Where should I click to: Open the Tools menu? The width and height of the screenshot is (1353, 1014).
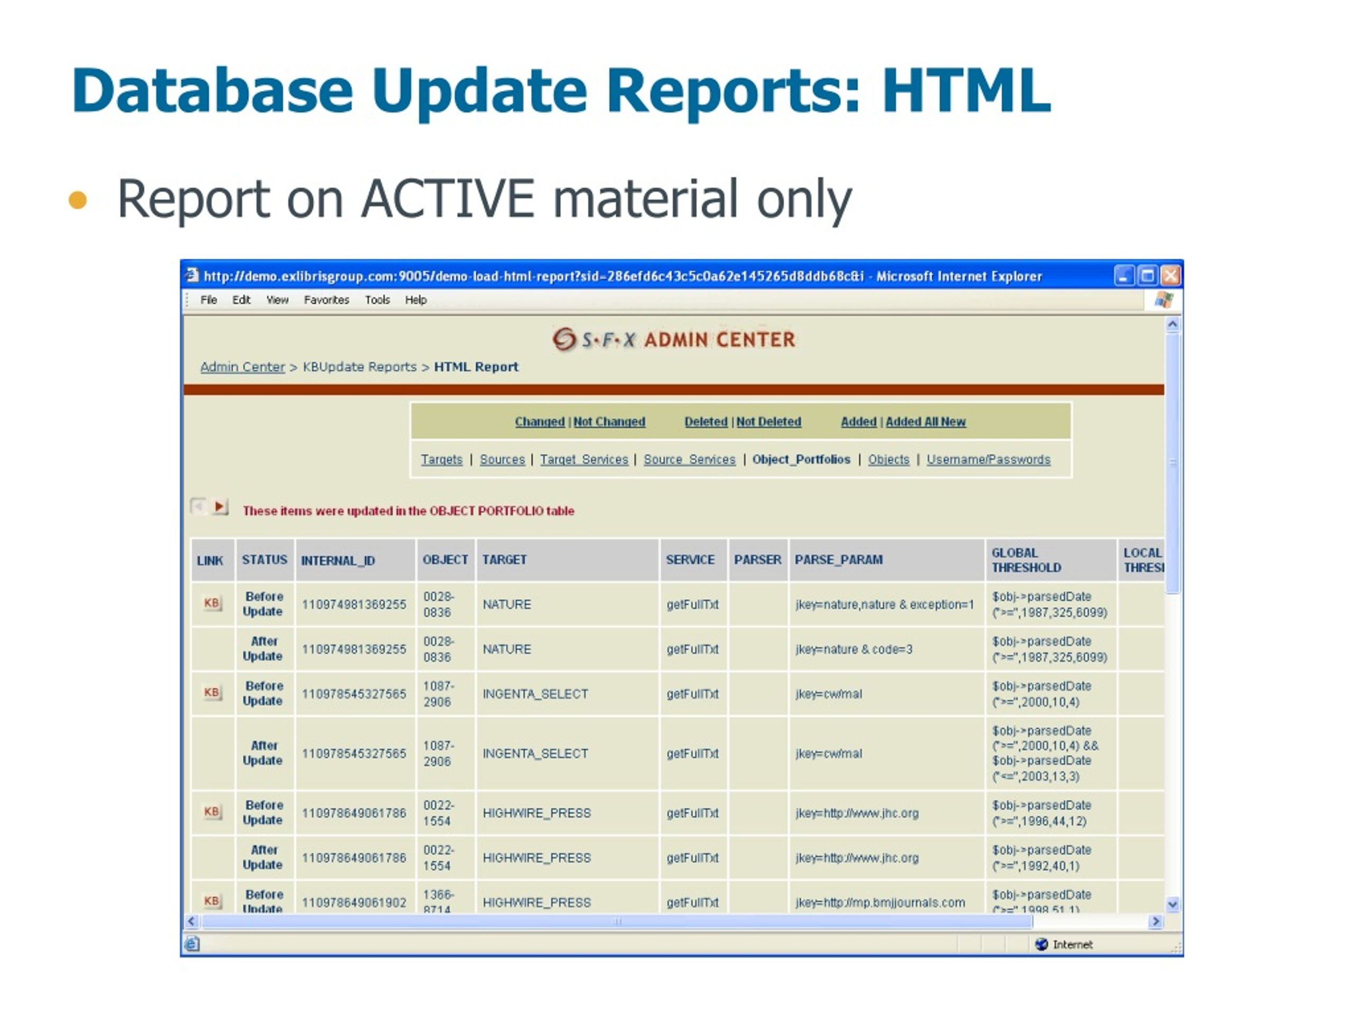377,300
